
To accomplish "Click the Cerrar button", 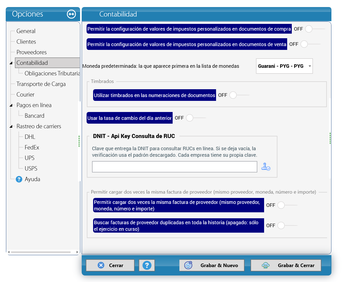I will 110,265.
